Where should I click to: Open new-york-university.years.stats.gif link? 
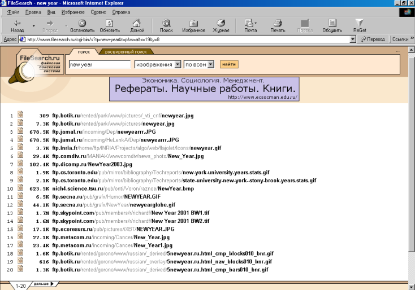click(161, 173)
